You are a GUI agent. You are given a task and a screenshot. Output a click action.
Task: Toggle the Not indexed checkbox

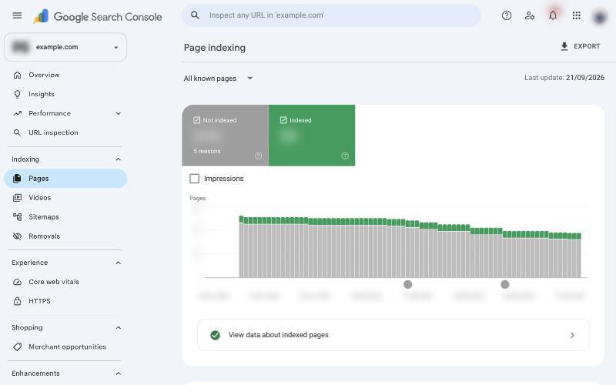tap(197, 120)
